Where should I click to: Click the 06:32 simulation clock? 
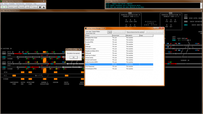pyautogui.click(x=4, y=7)
